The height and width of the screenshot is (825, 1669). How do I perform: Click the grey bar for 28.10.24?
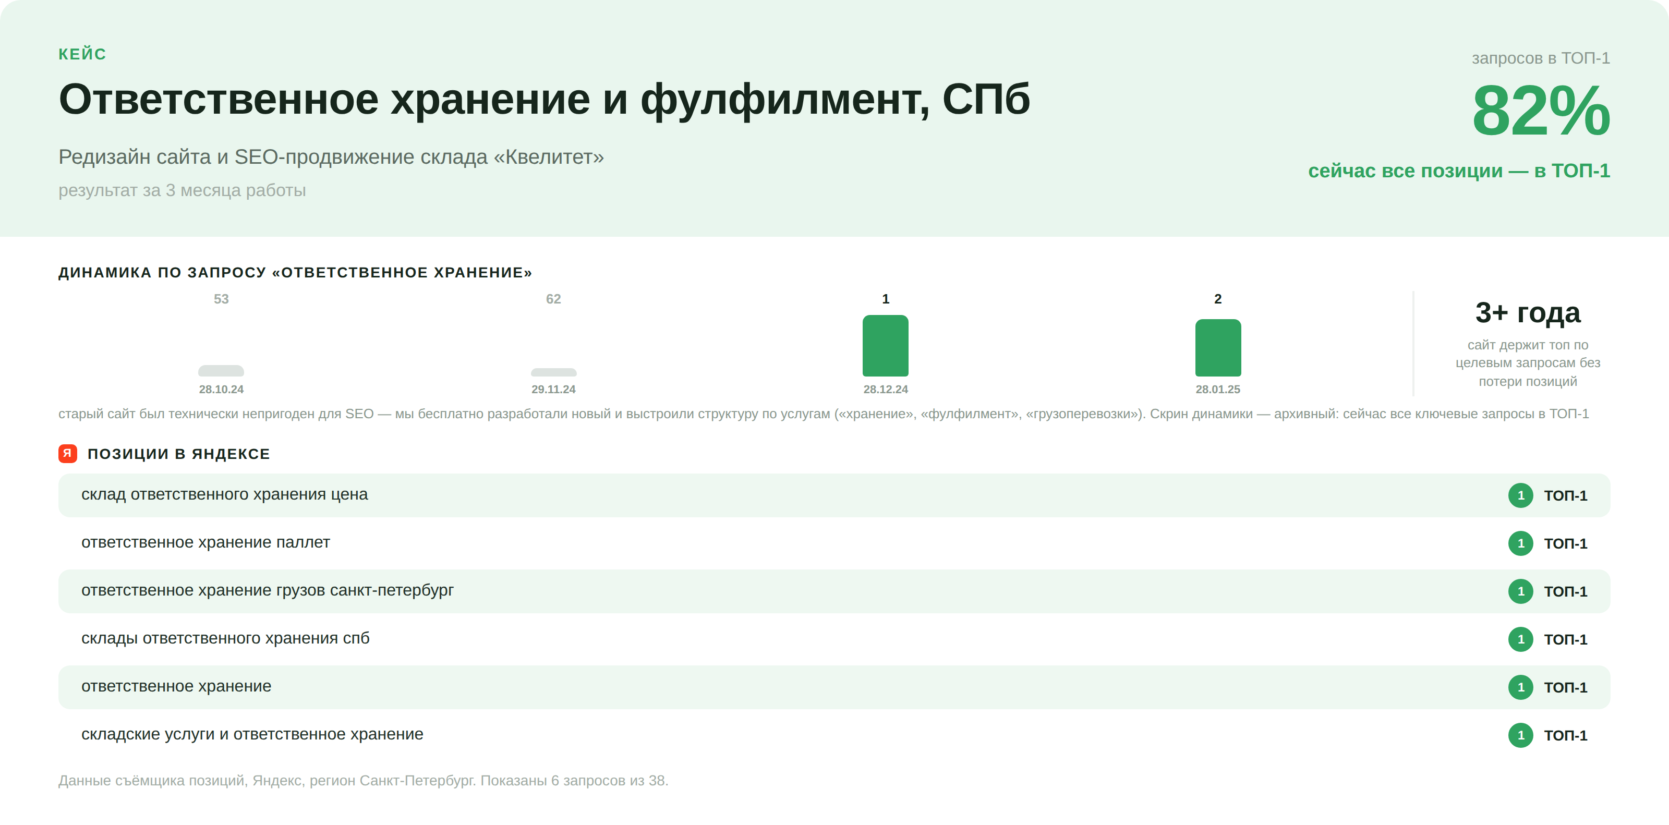tap(221, 371)
